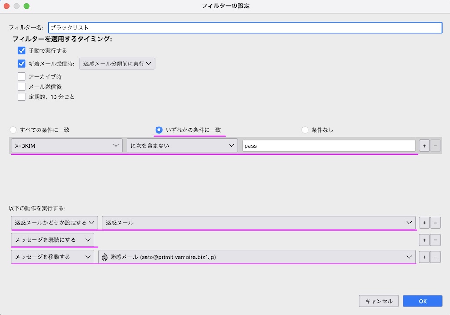Viewport: 450px width, 315px height.
Task: Enable the アーカイブ時 checkbox
Action: click(22, 76)
